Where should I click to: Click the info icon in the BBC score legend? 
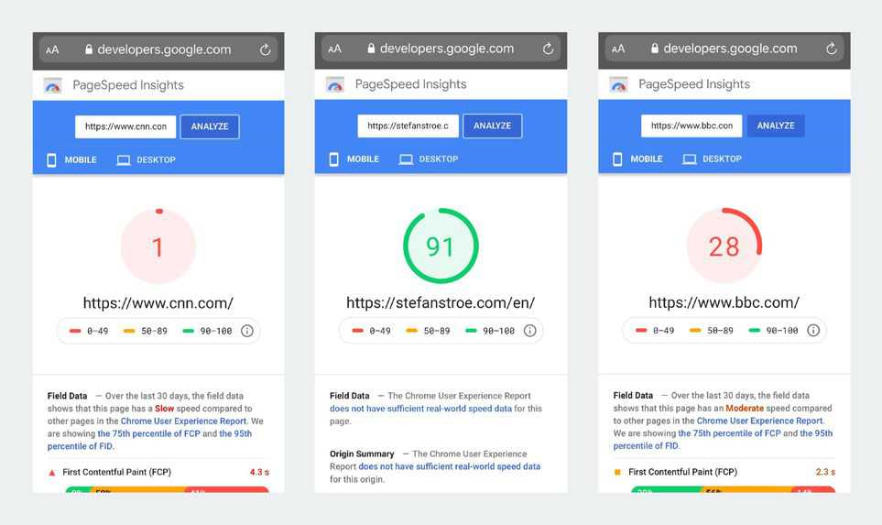click(813, 331)
